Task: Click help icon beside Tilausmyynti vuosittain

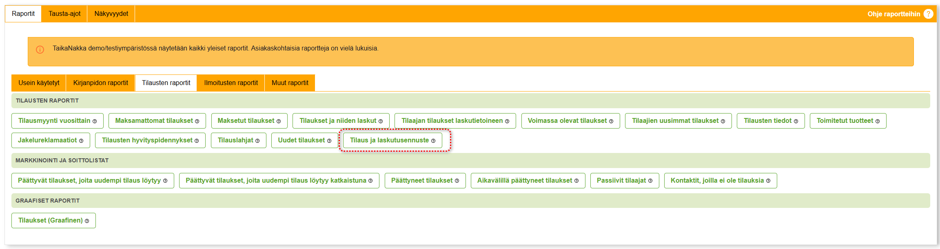Action: (x=95, y=121)
